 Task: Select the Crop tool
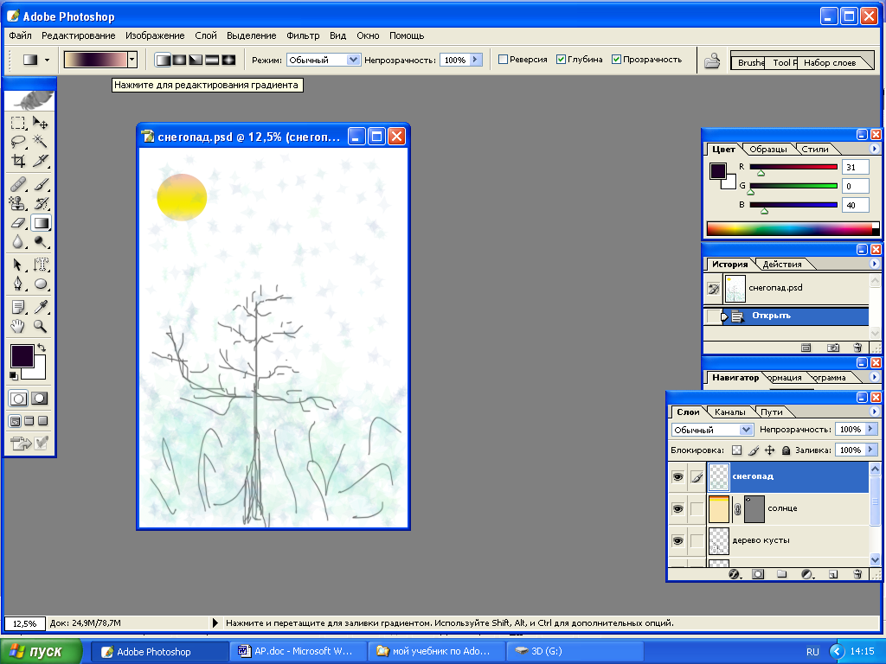18,161
